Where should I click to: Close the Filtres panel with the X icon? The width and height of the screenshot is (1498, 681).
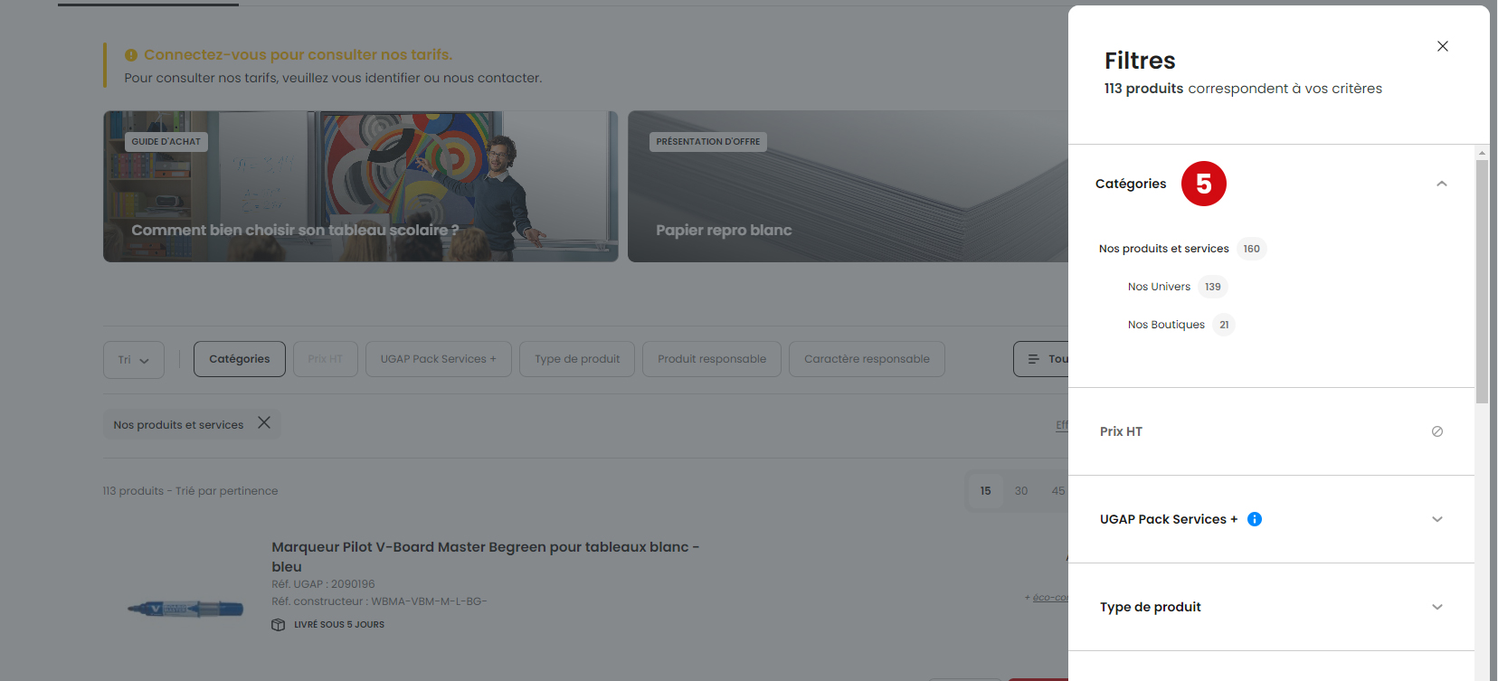(x=1443, y=46)
